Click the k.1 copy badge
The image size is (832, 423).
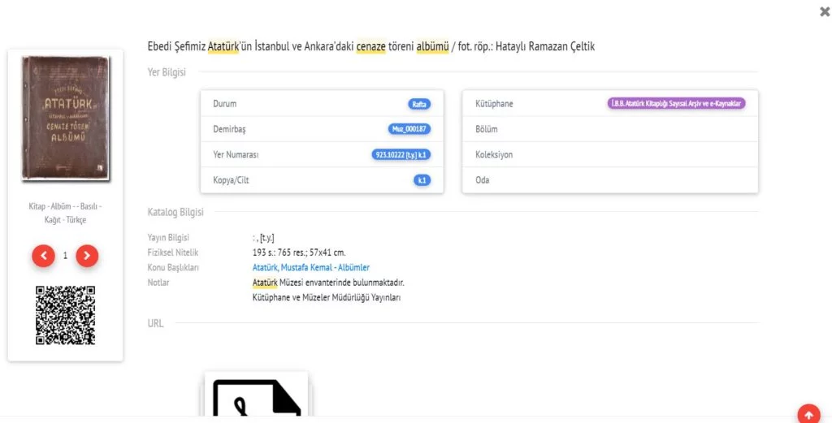pos(422,180)
